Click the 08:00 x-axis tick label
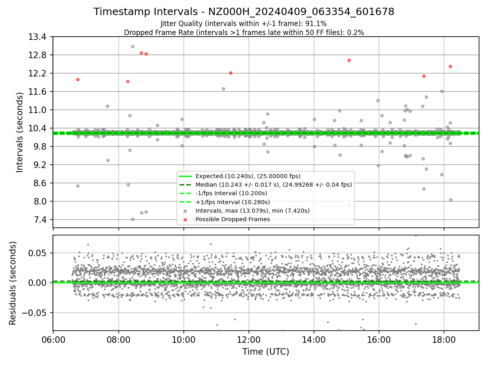The height and width of the screenshot is (366, 488). pos(118,340)
